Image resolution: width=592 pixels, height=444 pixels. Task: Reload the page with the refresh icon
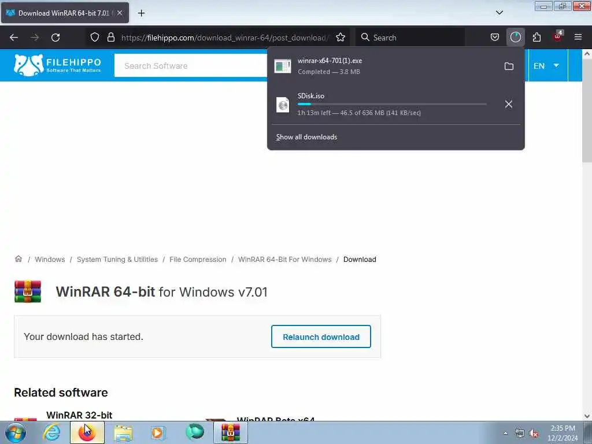(55, 38)
